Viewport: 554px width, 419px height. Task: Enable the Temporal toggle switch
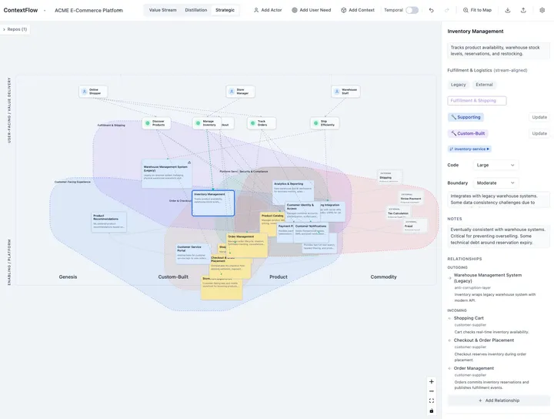click(x=412, y=10)
